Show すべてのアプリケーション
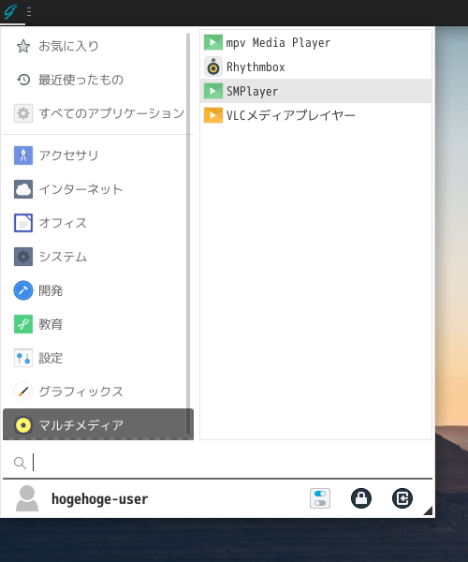This screenshot has width=468, height=562. [x=95, y=113]
